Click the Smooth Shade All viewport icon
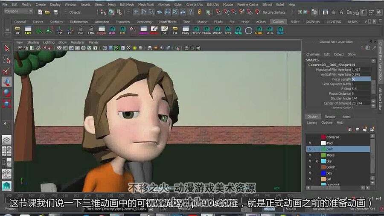Screen dimensions: 384x216 click(111, 48)
